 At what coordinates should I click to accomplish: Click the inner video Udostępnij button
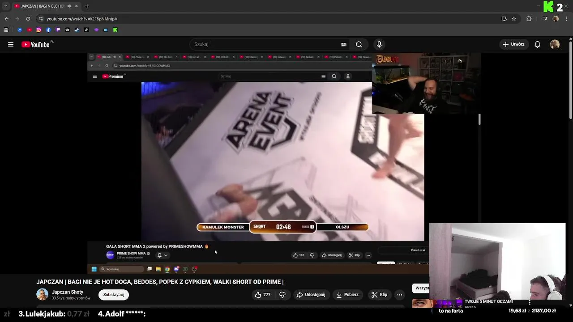[x=332, y=255]
